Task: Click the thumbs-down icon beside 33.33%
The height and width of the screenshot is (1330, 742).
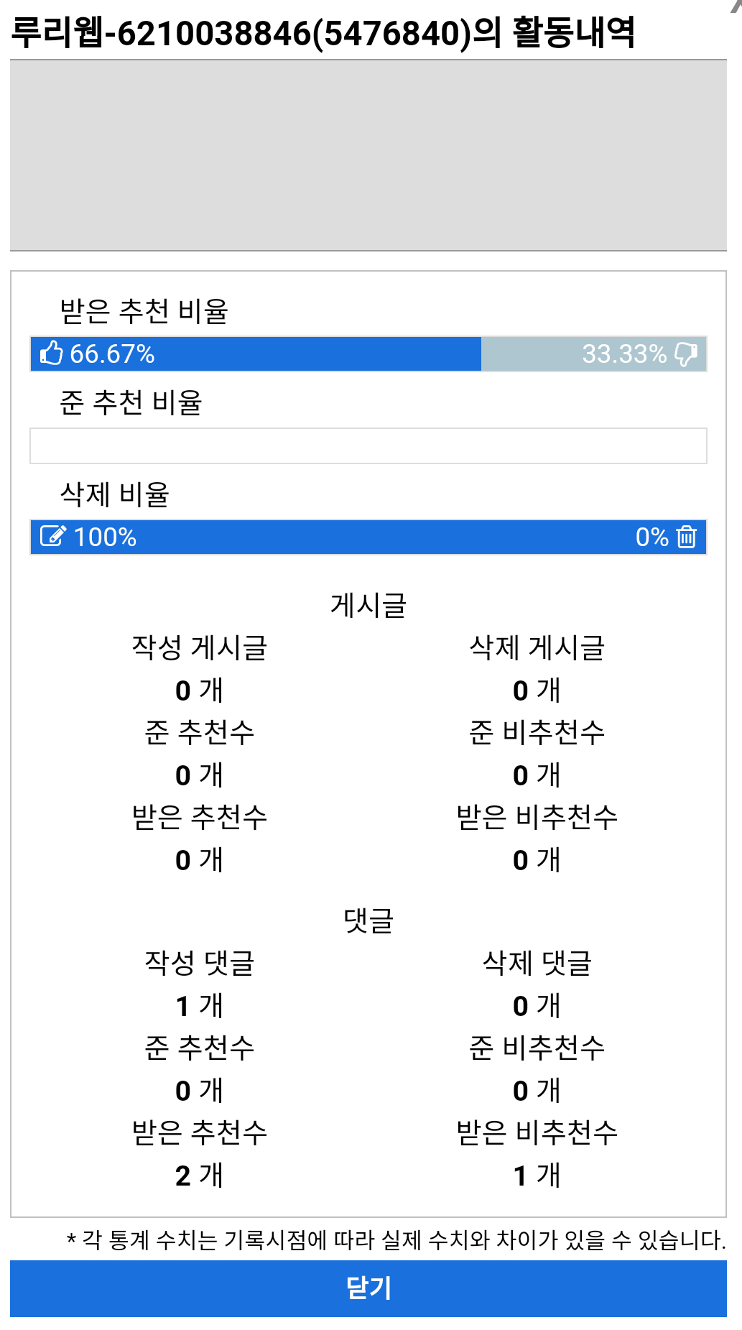Action: pos(686,354)
